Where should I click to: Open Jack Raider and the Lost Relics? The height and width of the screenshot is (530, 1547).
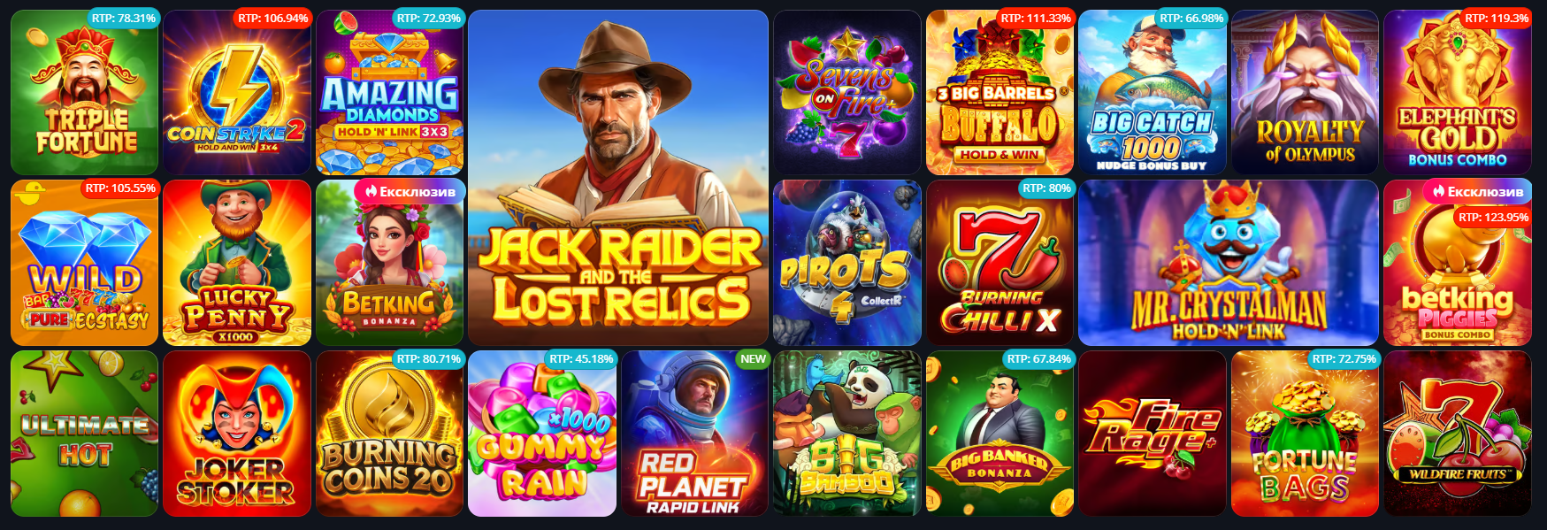(x=618, y=178)
